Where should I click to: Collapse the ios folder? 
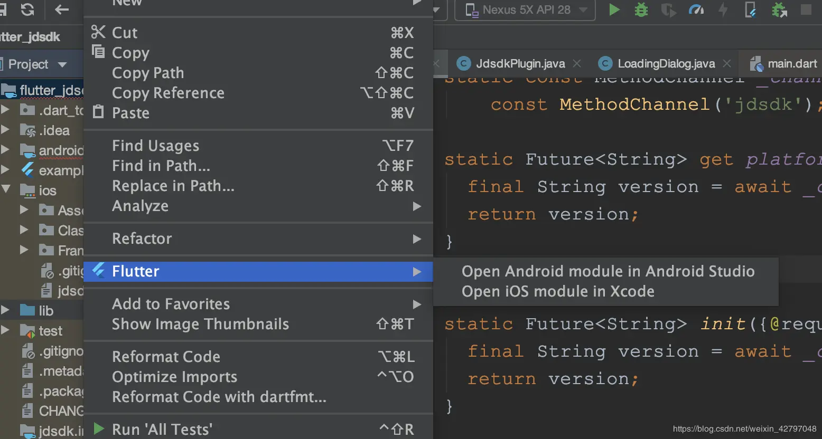pyautogui.click(x=6, y=190)
